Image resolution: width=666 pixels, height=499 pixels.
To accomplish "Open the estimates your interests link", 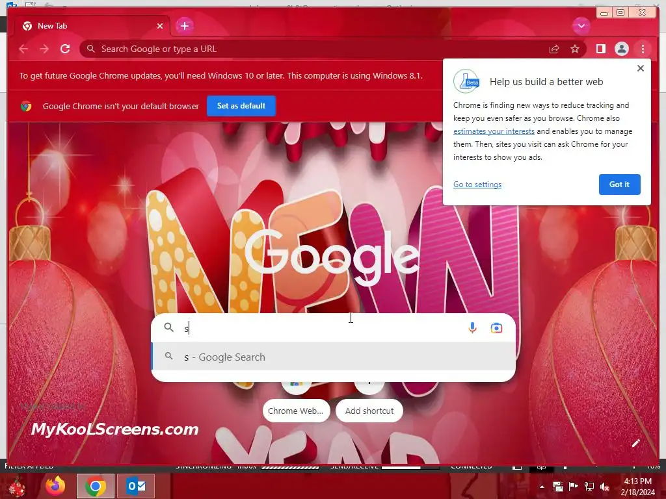I will [x=494, y=131].
